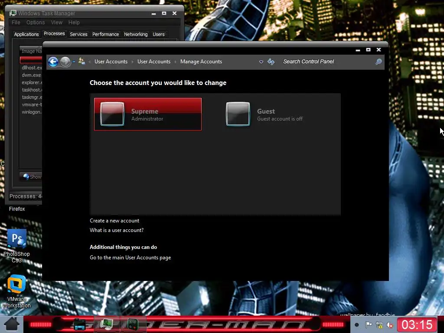The height and width of the screenshot is (333, 444).
Task: Click the Guest account picture
Action: click(238, 114)
